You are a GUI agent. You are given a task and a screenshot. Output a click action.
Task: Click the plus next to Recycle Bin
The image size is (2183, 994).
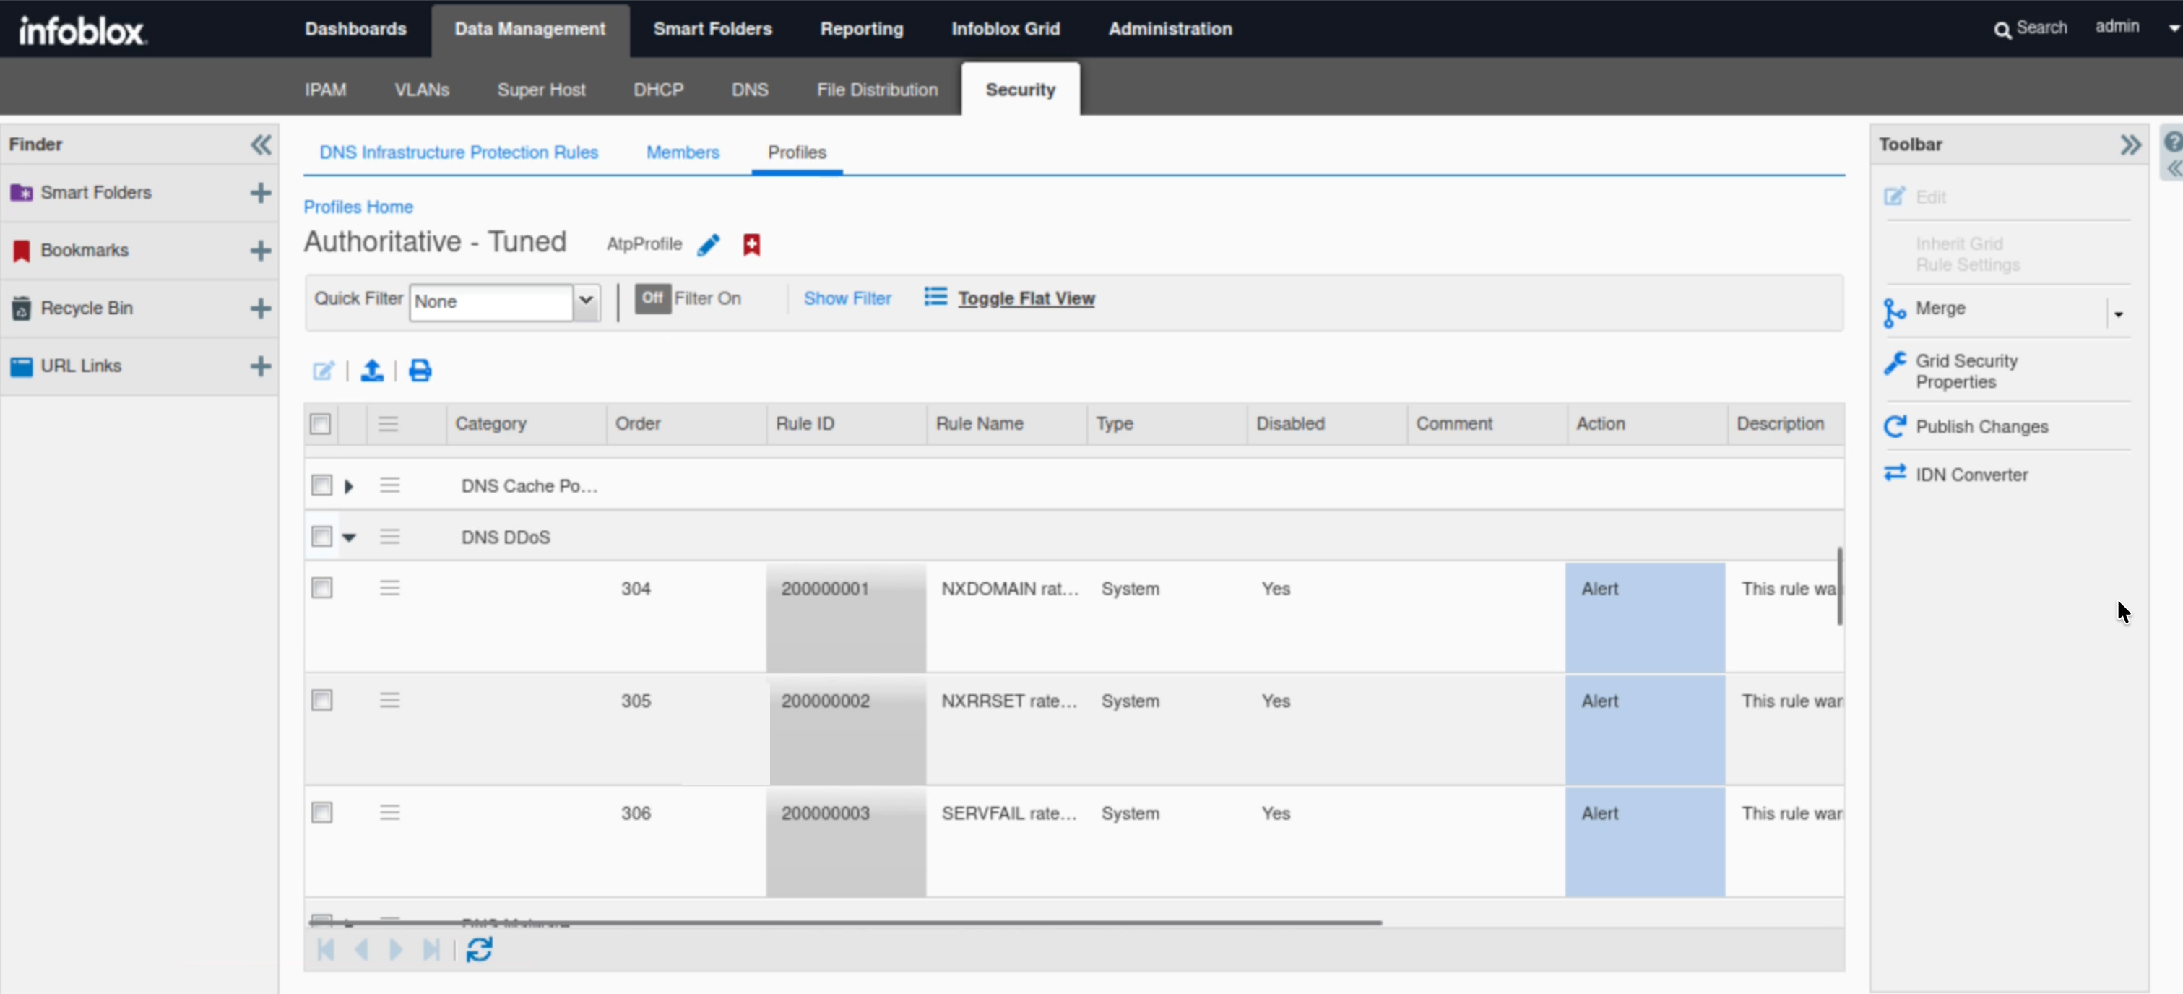click(x=260, y=308)
